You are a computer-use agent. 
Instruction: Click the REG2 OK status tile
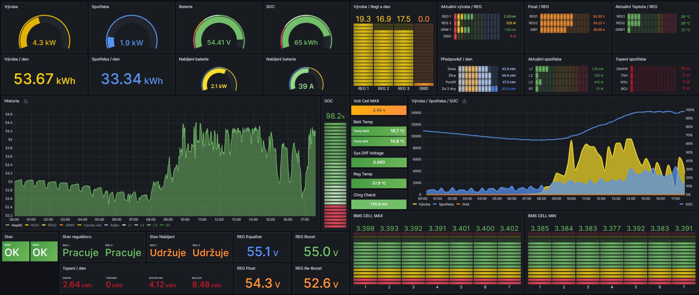click(44, 251)
